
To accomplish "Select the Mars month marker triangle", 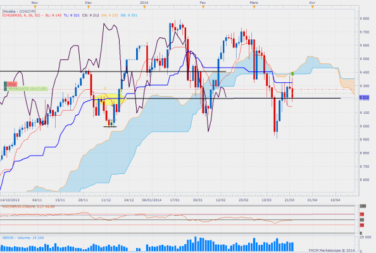I will [x=254, y=7].
